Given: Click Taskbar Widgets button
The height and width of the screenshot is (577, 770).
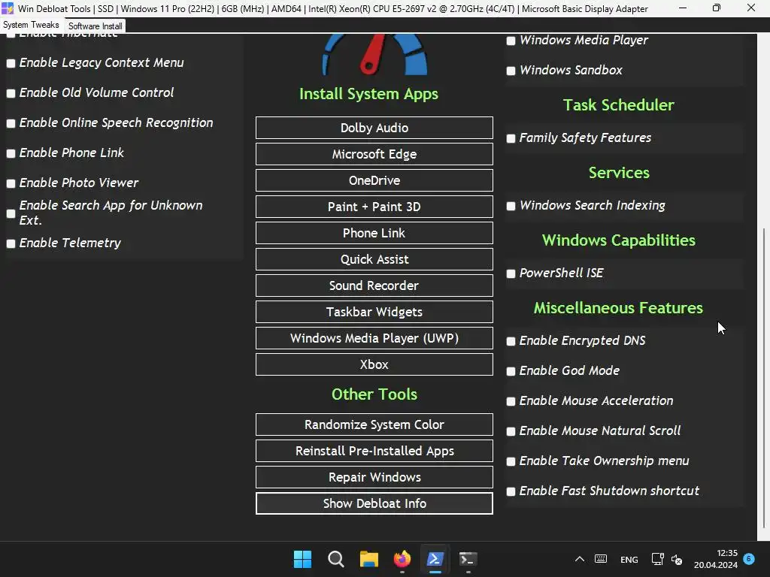Looking at the screenshot, I should [x=374, y=312].
